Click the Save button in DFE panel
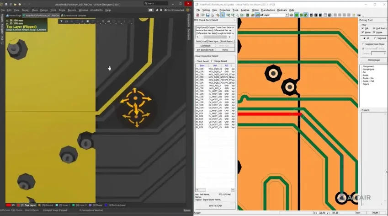The width and height of the screenshot is (388, 216). (198, 41)
